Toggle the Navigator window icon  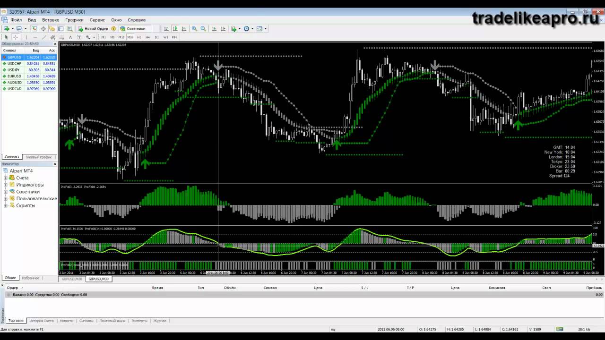[x=52, y=29]
